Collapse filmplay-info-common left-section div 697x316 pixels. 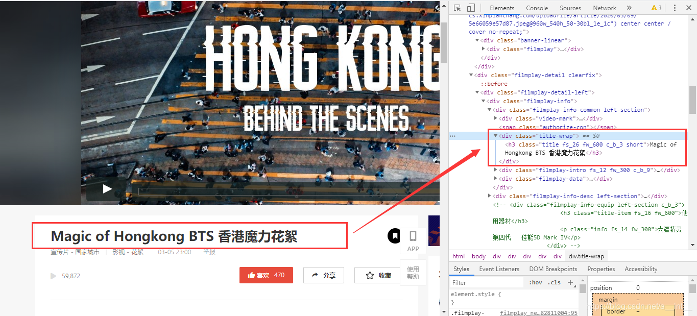coord(489,110)
